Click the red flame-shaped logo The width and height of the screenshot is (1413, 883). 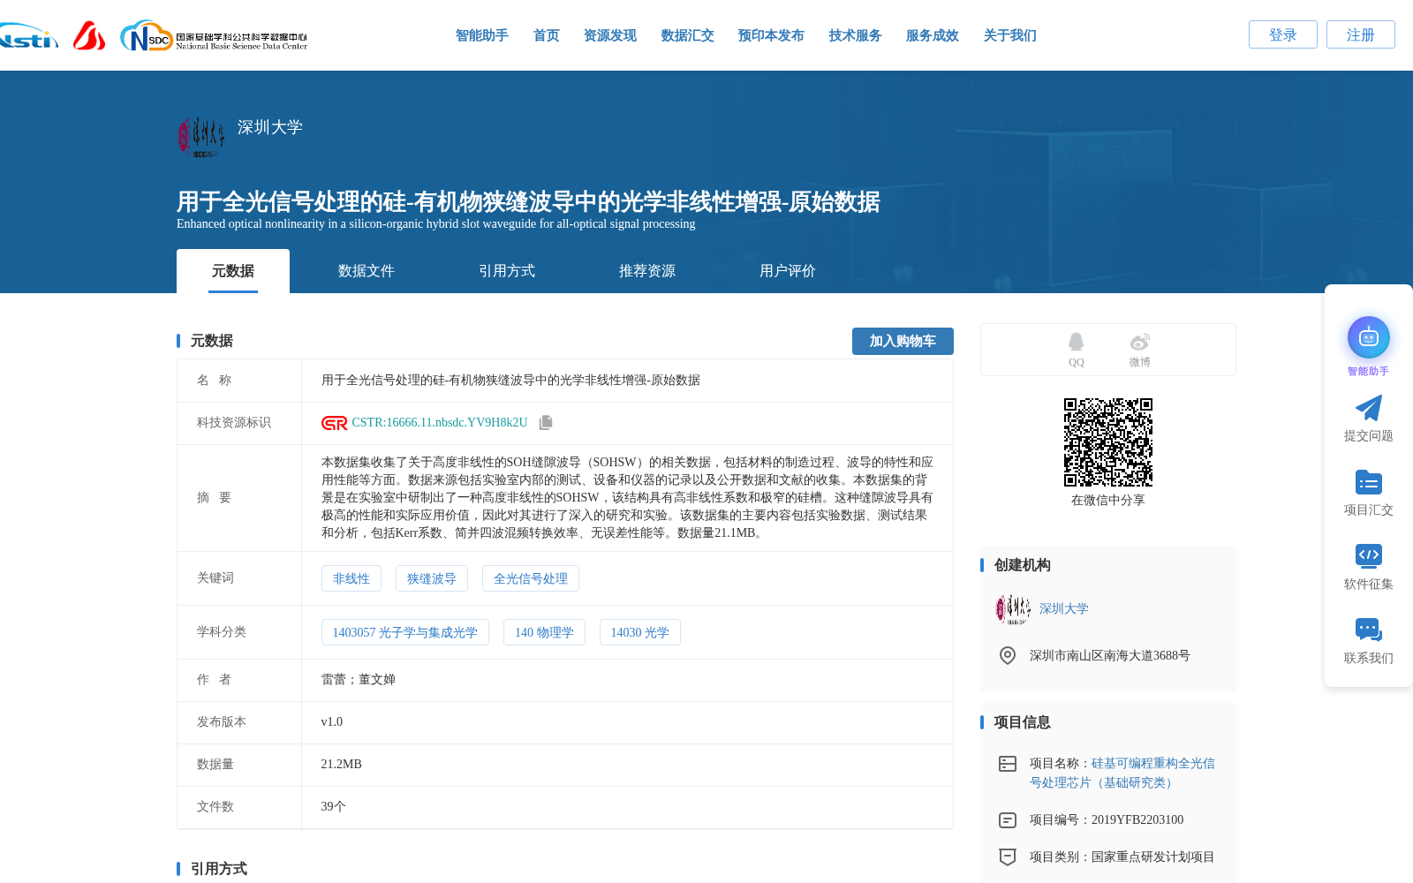pyautogui.click(x=89, y=36)
